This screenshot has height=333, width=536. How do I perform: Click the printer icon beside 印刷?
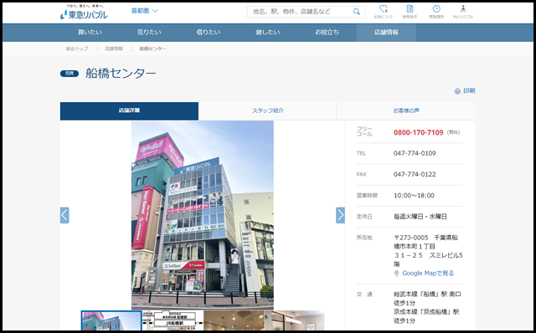(457, 91)
